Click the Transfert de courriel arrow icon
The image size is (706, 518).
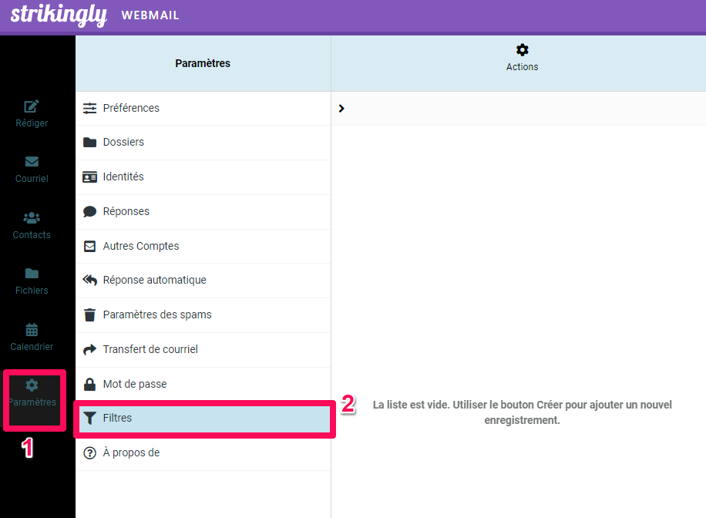click(89, 349)
